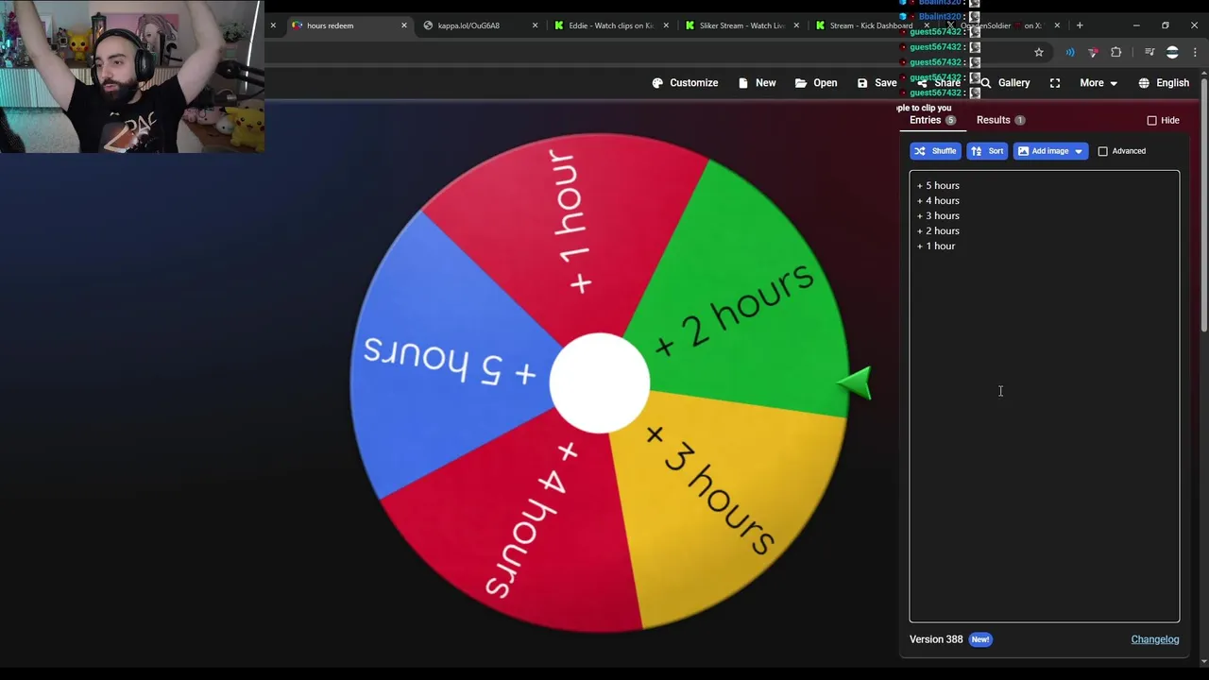This screenshot has height=680, width=1209.
Task: Shuffle the wheel entries
Action: [935, 151]
